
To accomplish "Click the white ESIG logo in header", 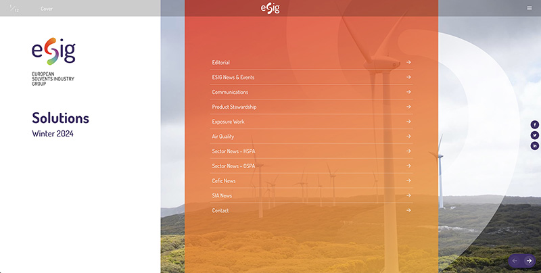I will [x=270, y=8].
